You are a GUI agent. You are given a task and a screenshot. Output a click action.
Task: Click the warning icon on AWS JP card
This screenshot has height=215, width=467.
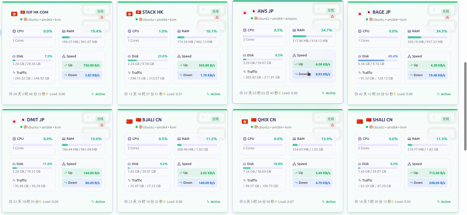click(332, 16)
